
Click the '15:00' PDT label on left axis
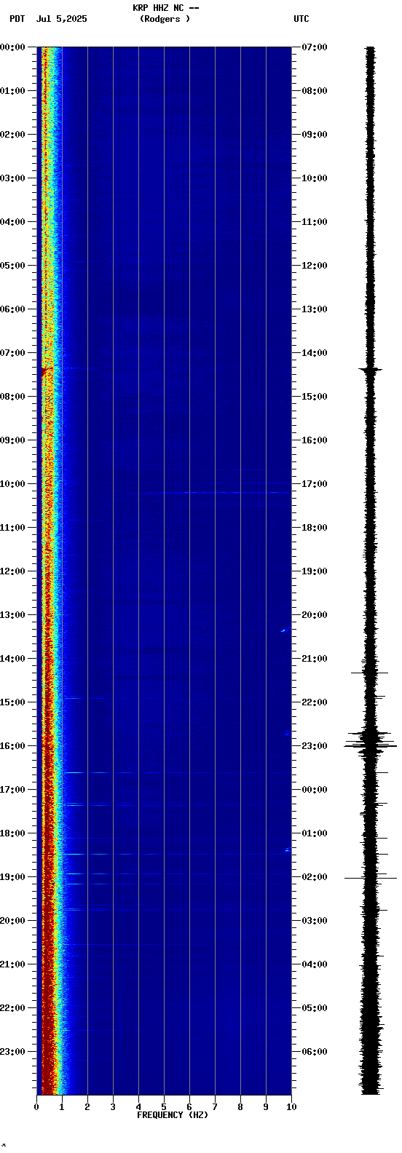tap(12, 702)
